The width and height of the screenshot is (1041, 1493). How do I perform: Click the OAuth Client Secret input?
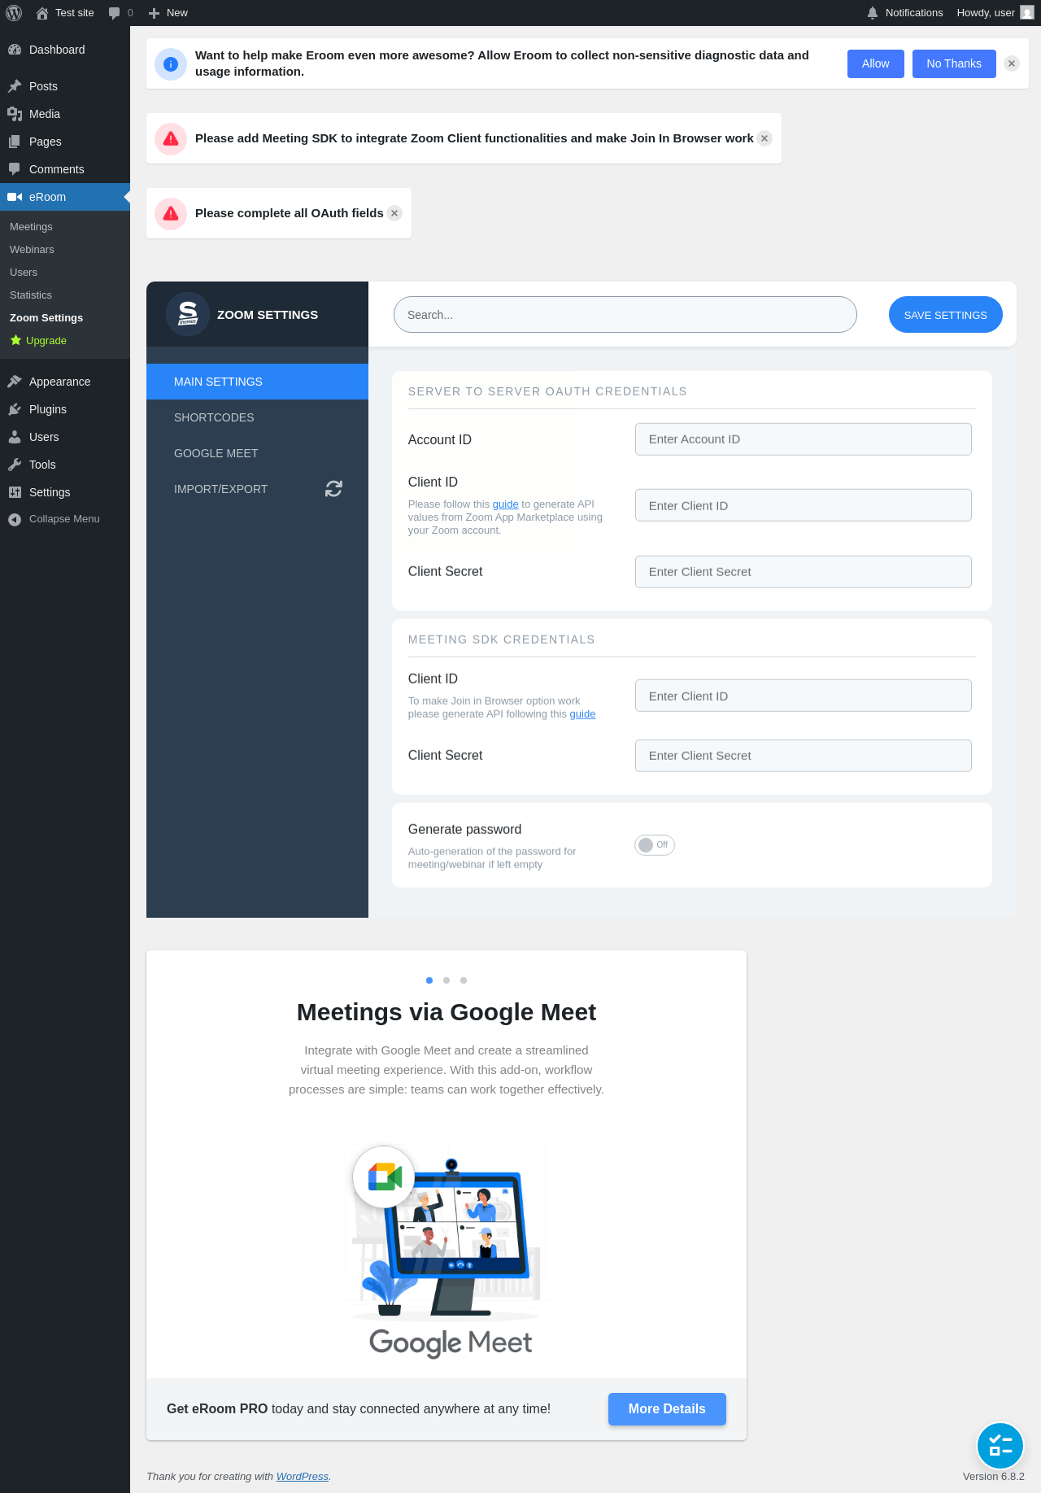coord(803,572)
